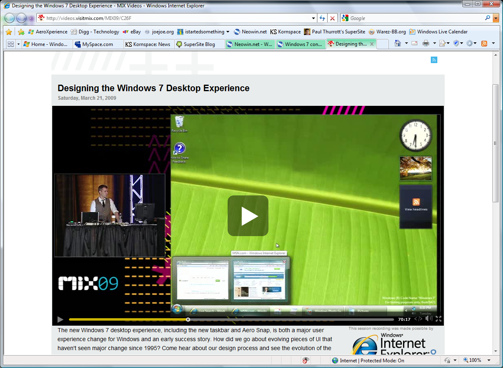The height and width of the screenshot is (368, 503).
Task: Open the video embed code icon
Action: coord(418,319)
